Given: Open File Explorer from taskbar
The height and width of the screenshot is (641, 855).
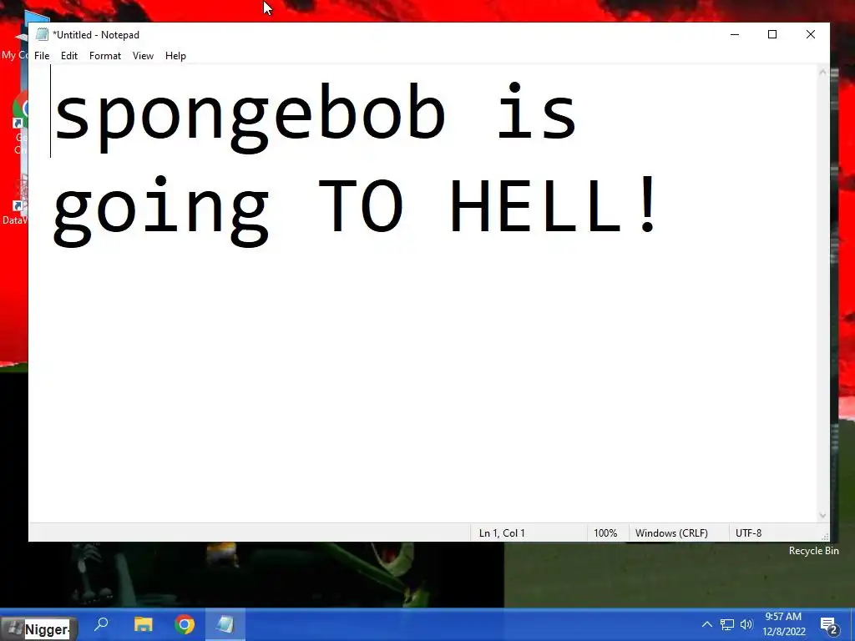Looking at the screenshot, I should coord(144,624).
